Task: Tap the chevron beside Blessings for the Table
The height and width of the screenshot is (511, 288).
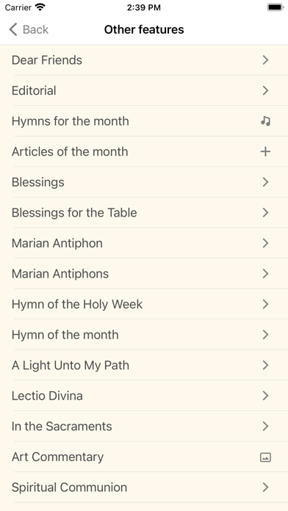Action: 265,213
